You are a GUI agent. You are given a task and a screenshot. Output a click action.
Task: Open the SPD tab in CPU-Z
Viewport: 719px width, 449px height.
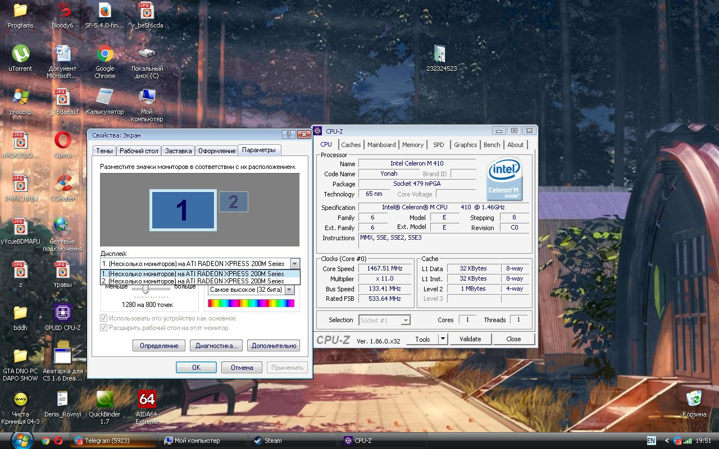[x=439, y=145]
